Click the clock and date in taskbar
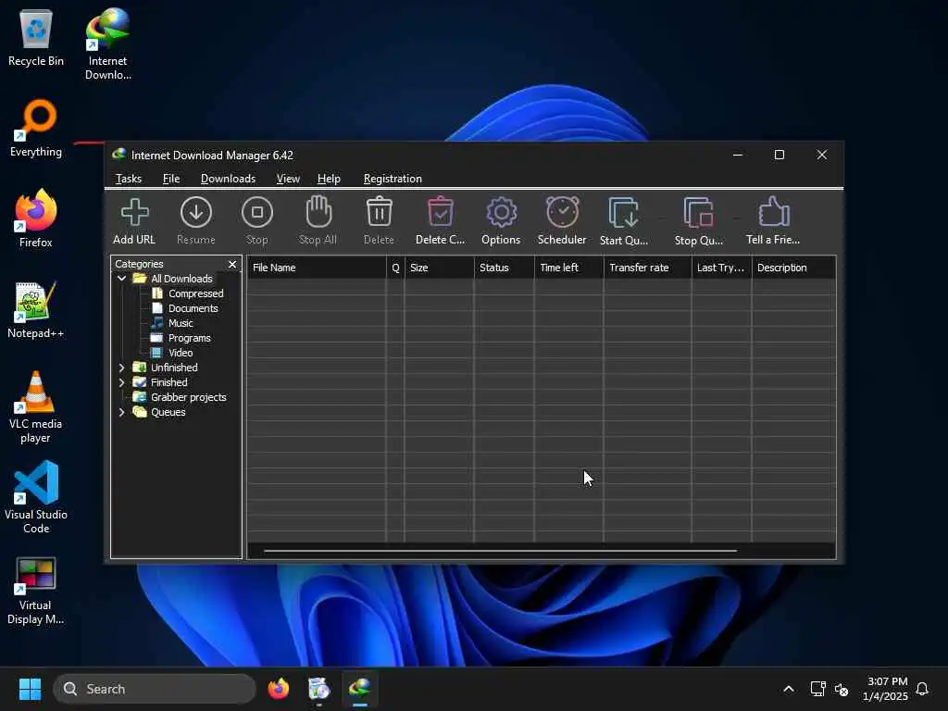 click(x=886, y=689)
